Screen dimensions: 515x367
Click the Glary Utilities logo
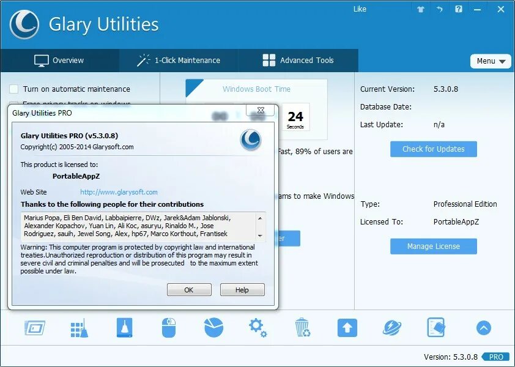[26, 24]
